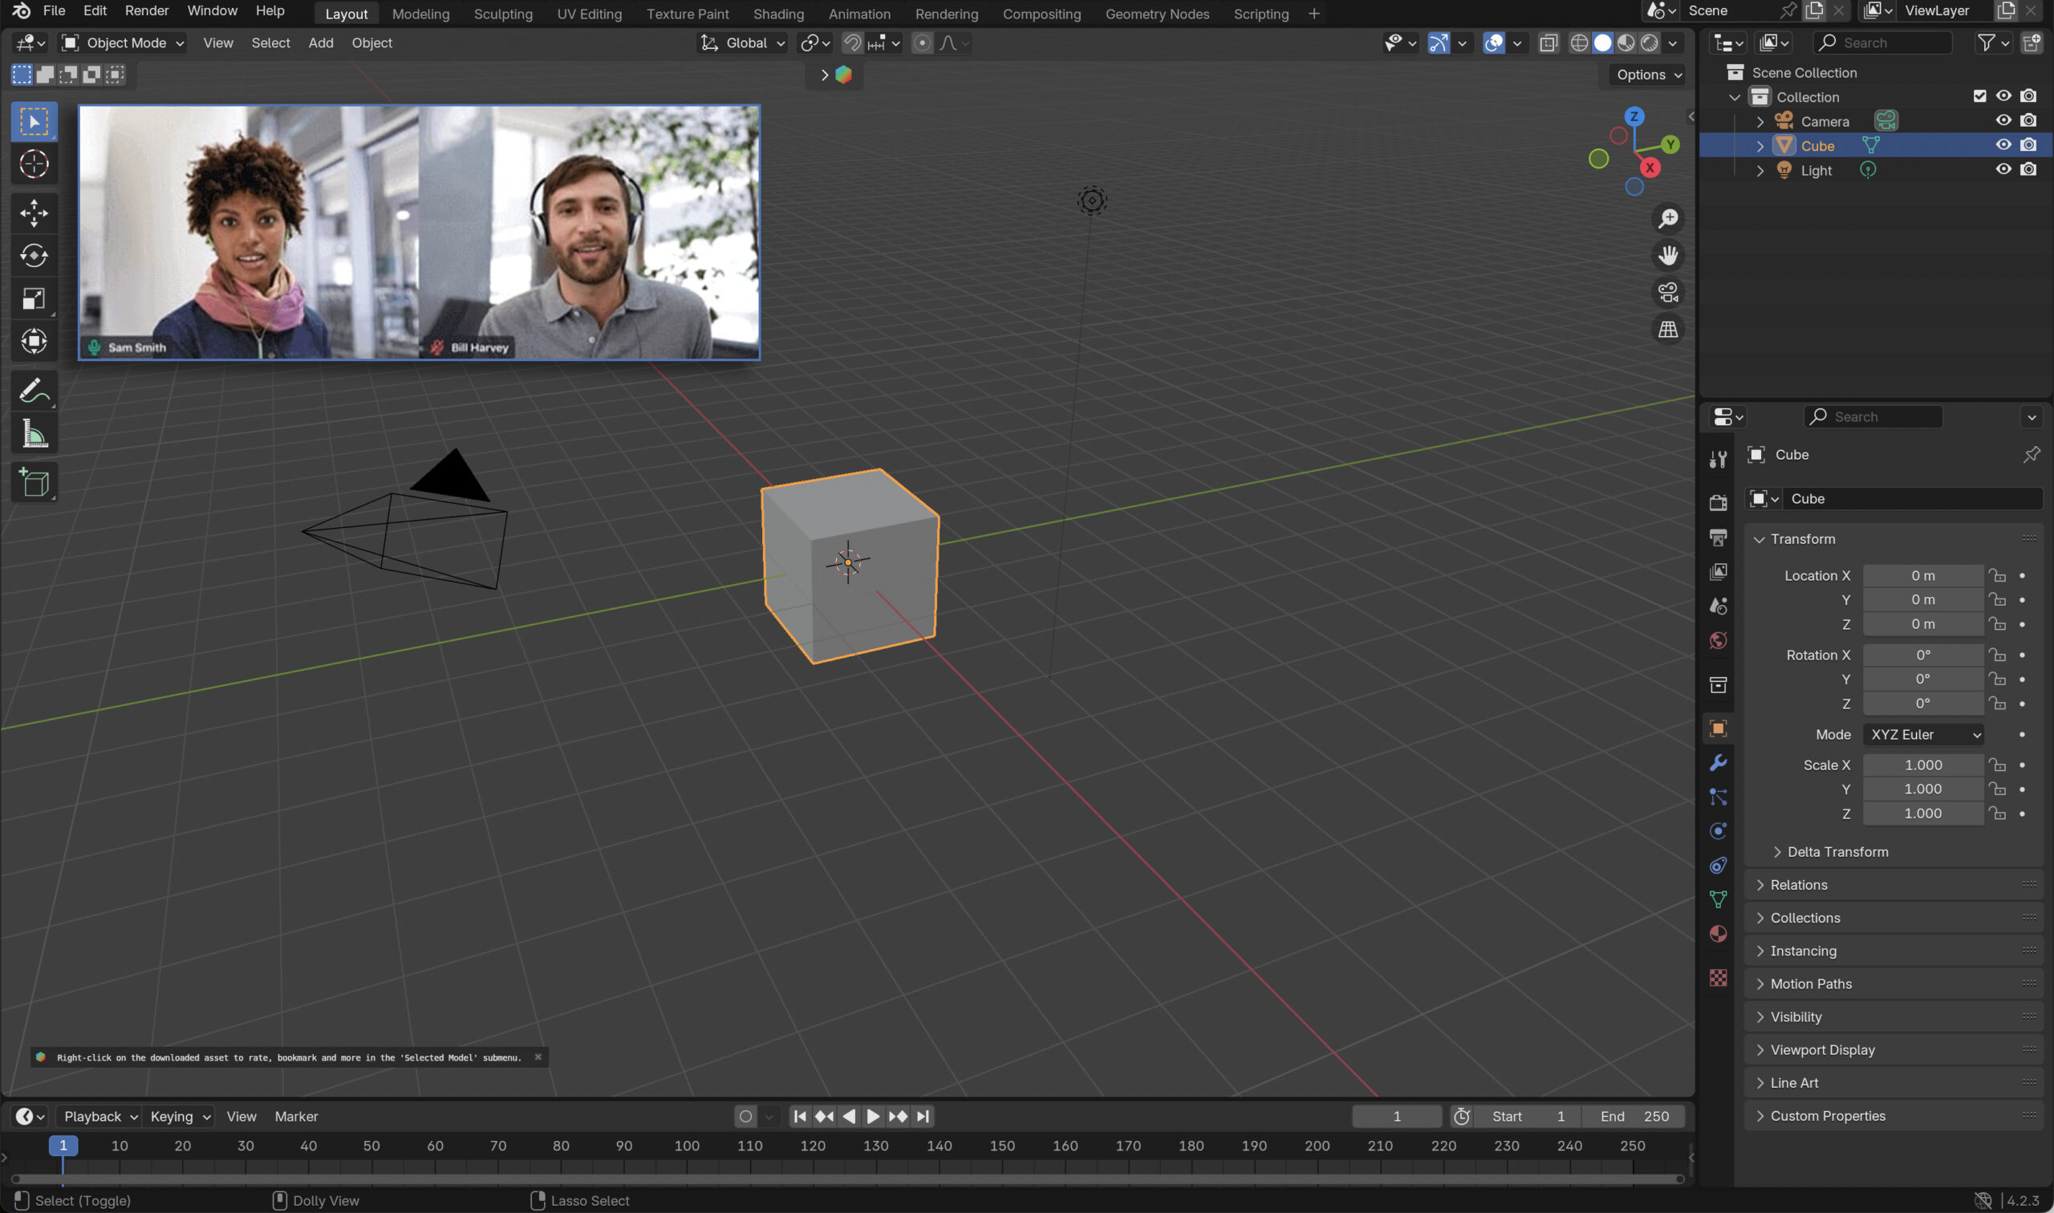Screen dimensions: 2054x1213
Task: Toggle X-ray display
Action: click(1548, 43)
